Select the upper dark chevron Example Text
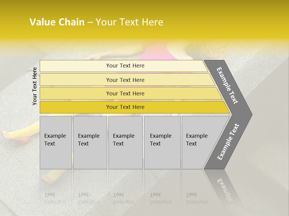The height and width of the screenshot is (216, 289). pos(227,86)
